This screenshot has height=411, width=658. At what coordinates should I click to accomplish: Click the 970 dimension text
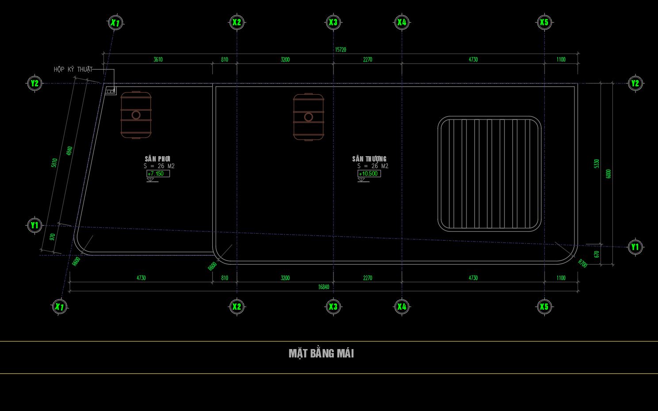click(53, 237)
